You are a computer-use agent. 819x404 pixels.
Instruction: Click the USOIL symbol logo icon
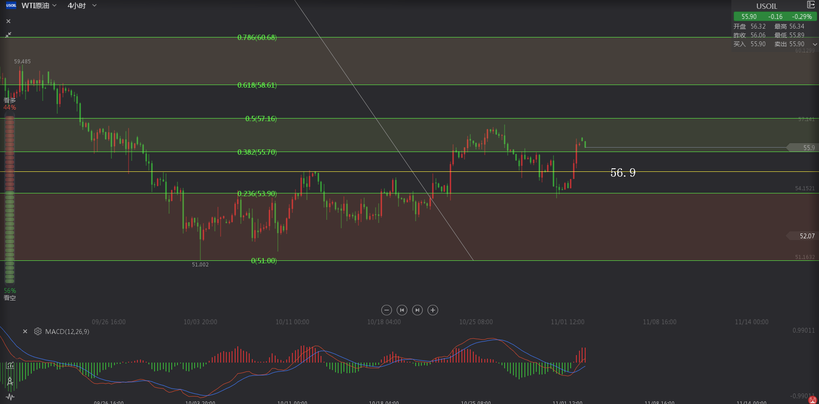coord(11,5)
